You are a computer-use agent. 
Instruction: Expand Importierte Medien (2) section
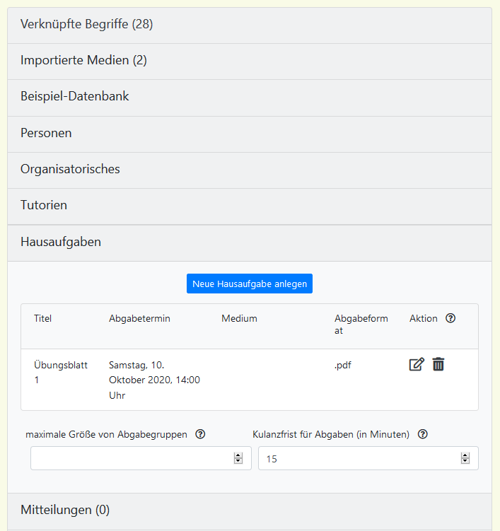point(83,61)
